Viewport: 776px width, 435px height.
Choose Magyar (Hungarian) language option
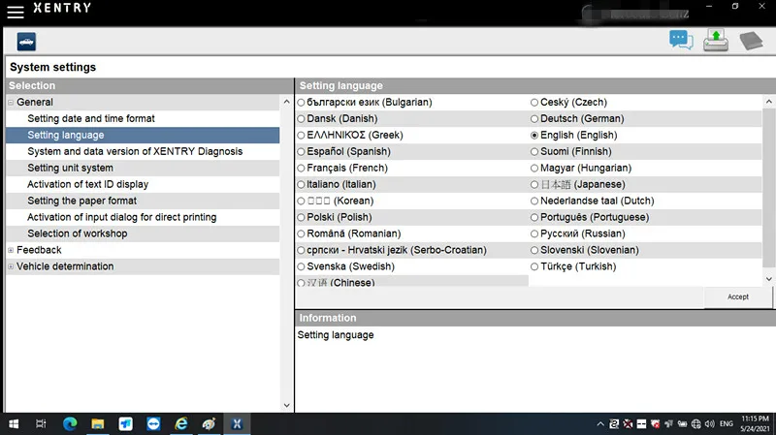pos(534,168)
